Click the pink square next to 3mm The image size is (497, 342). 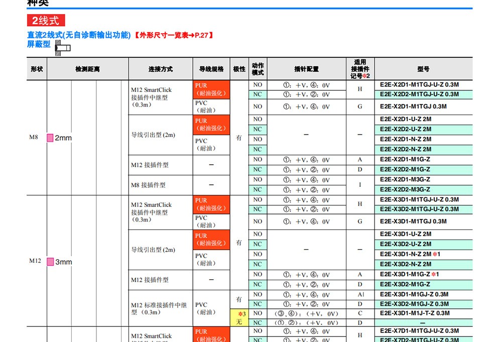[50, 262]
